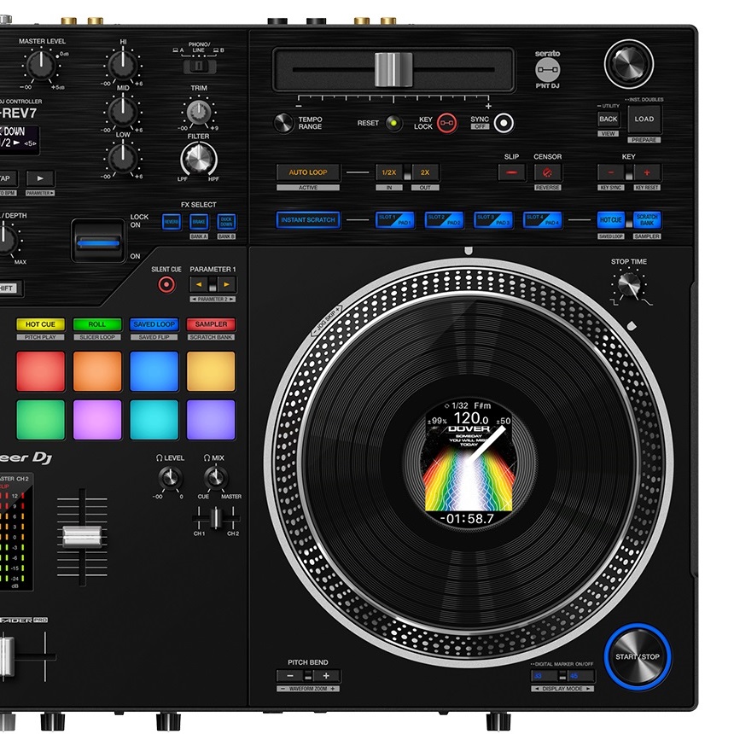Trigger SLOT 3 PAD 3 button
Viewport: 734px width, 734px height.
tap(493, 220)
